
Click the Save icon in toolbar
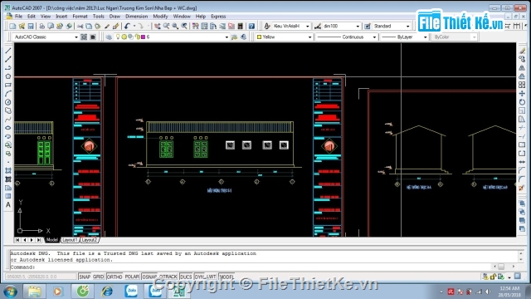pos(31,26)
